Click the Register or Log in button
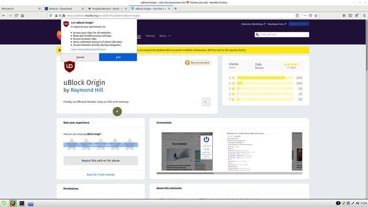The image size is (368, 207). (298, 24)
